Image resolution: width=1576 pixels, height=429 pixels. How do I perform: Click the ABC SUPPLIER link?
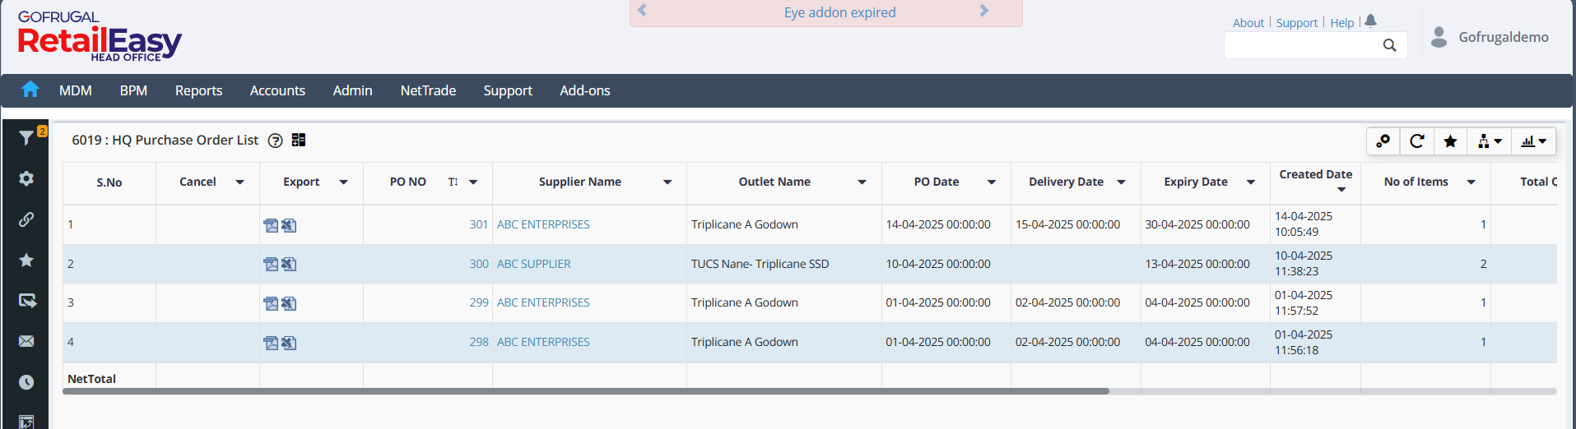(533, 264)
